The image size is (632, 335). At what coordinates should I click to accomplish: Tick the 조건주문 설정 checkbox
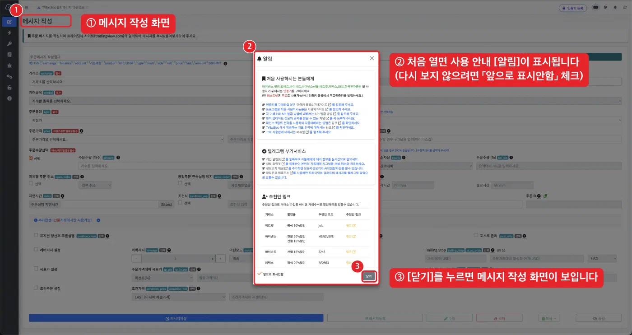pyautogui.click(x=36, y=288)
